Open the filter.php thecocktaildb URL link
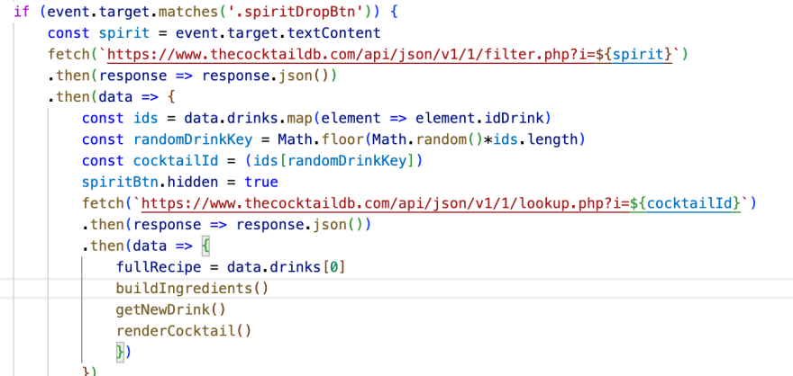Screen dimensions: 793x376 [x=389, y=55]
